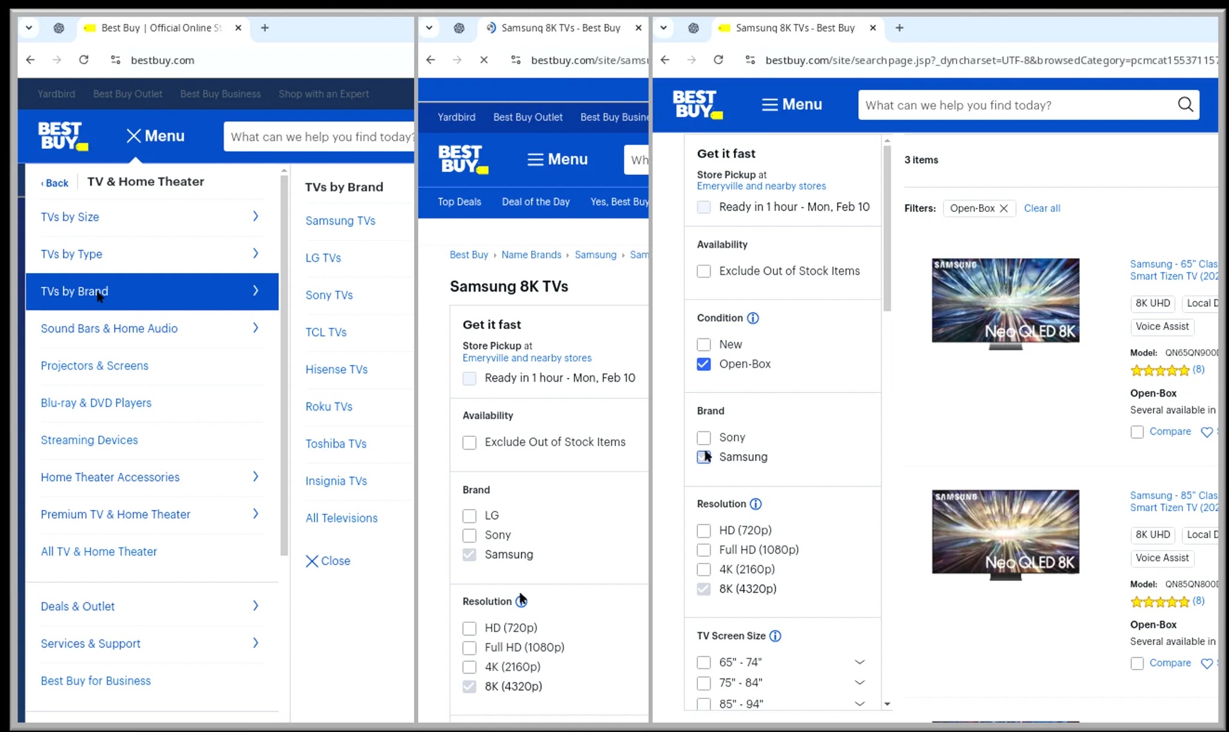Open the Deal of the Day tab
This screenshot has width=1229, height=732.
[x=535, y=202]
